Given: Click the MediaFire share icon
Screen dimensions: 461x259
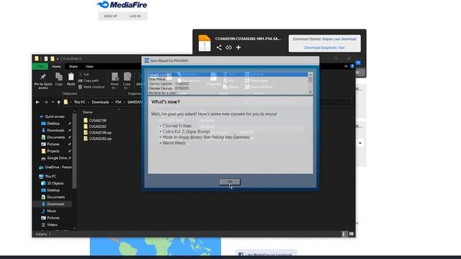Looking at the screenshot, I should point(219,47).
